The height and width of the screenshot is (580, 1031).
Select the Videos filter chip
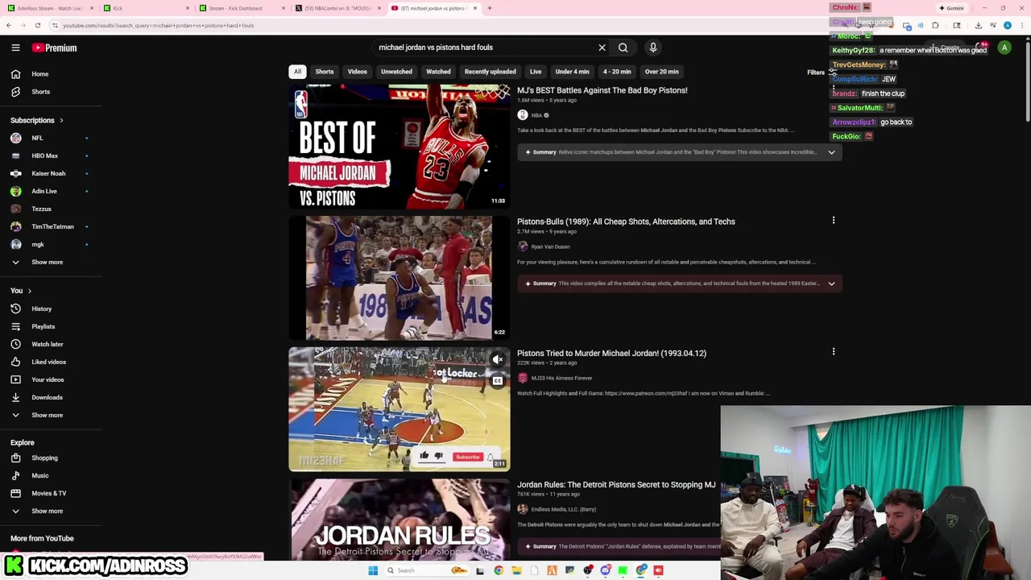pyautogui.click(x=357, y=72)
